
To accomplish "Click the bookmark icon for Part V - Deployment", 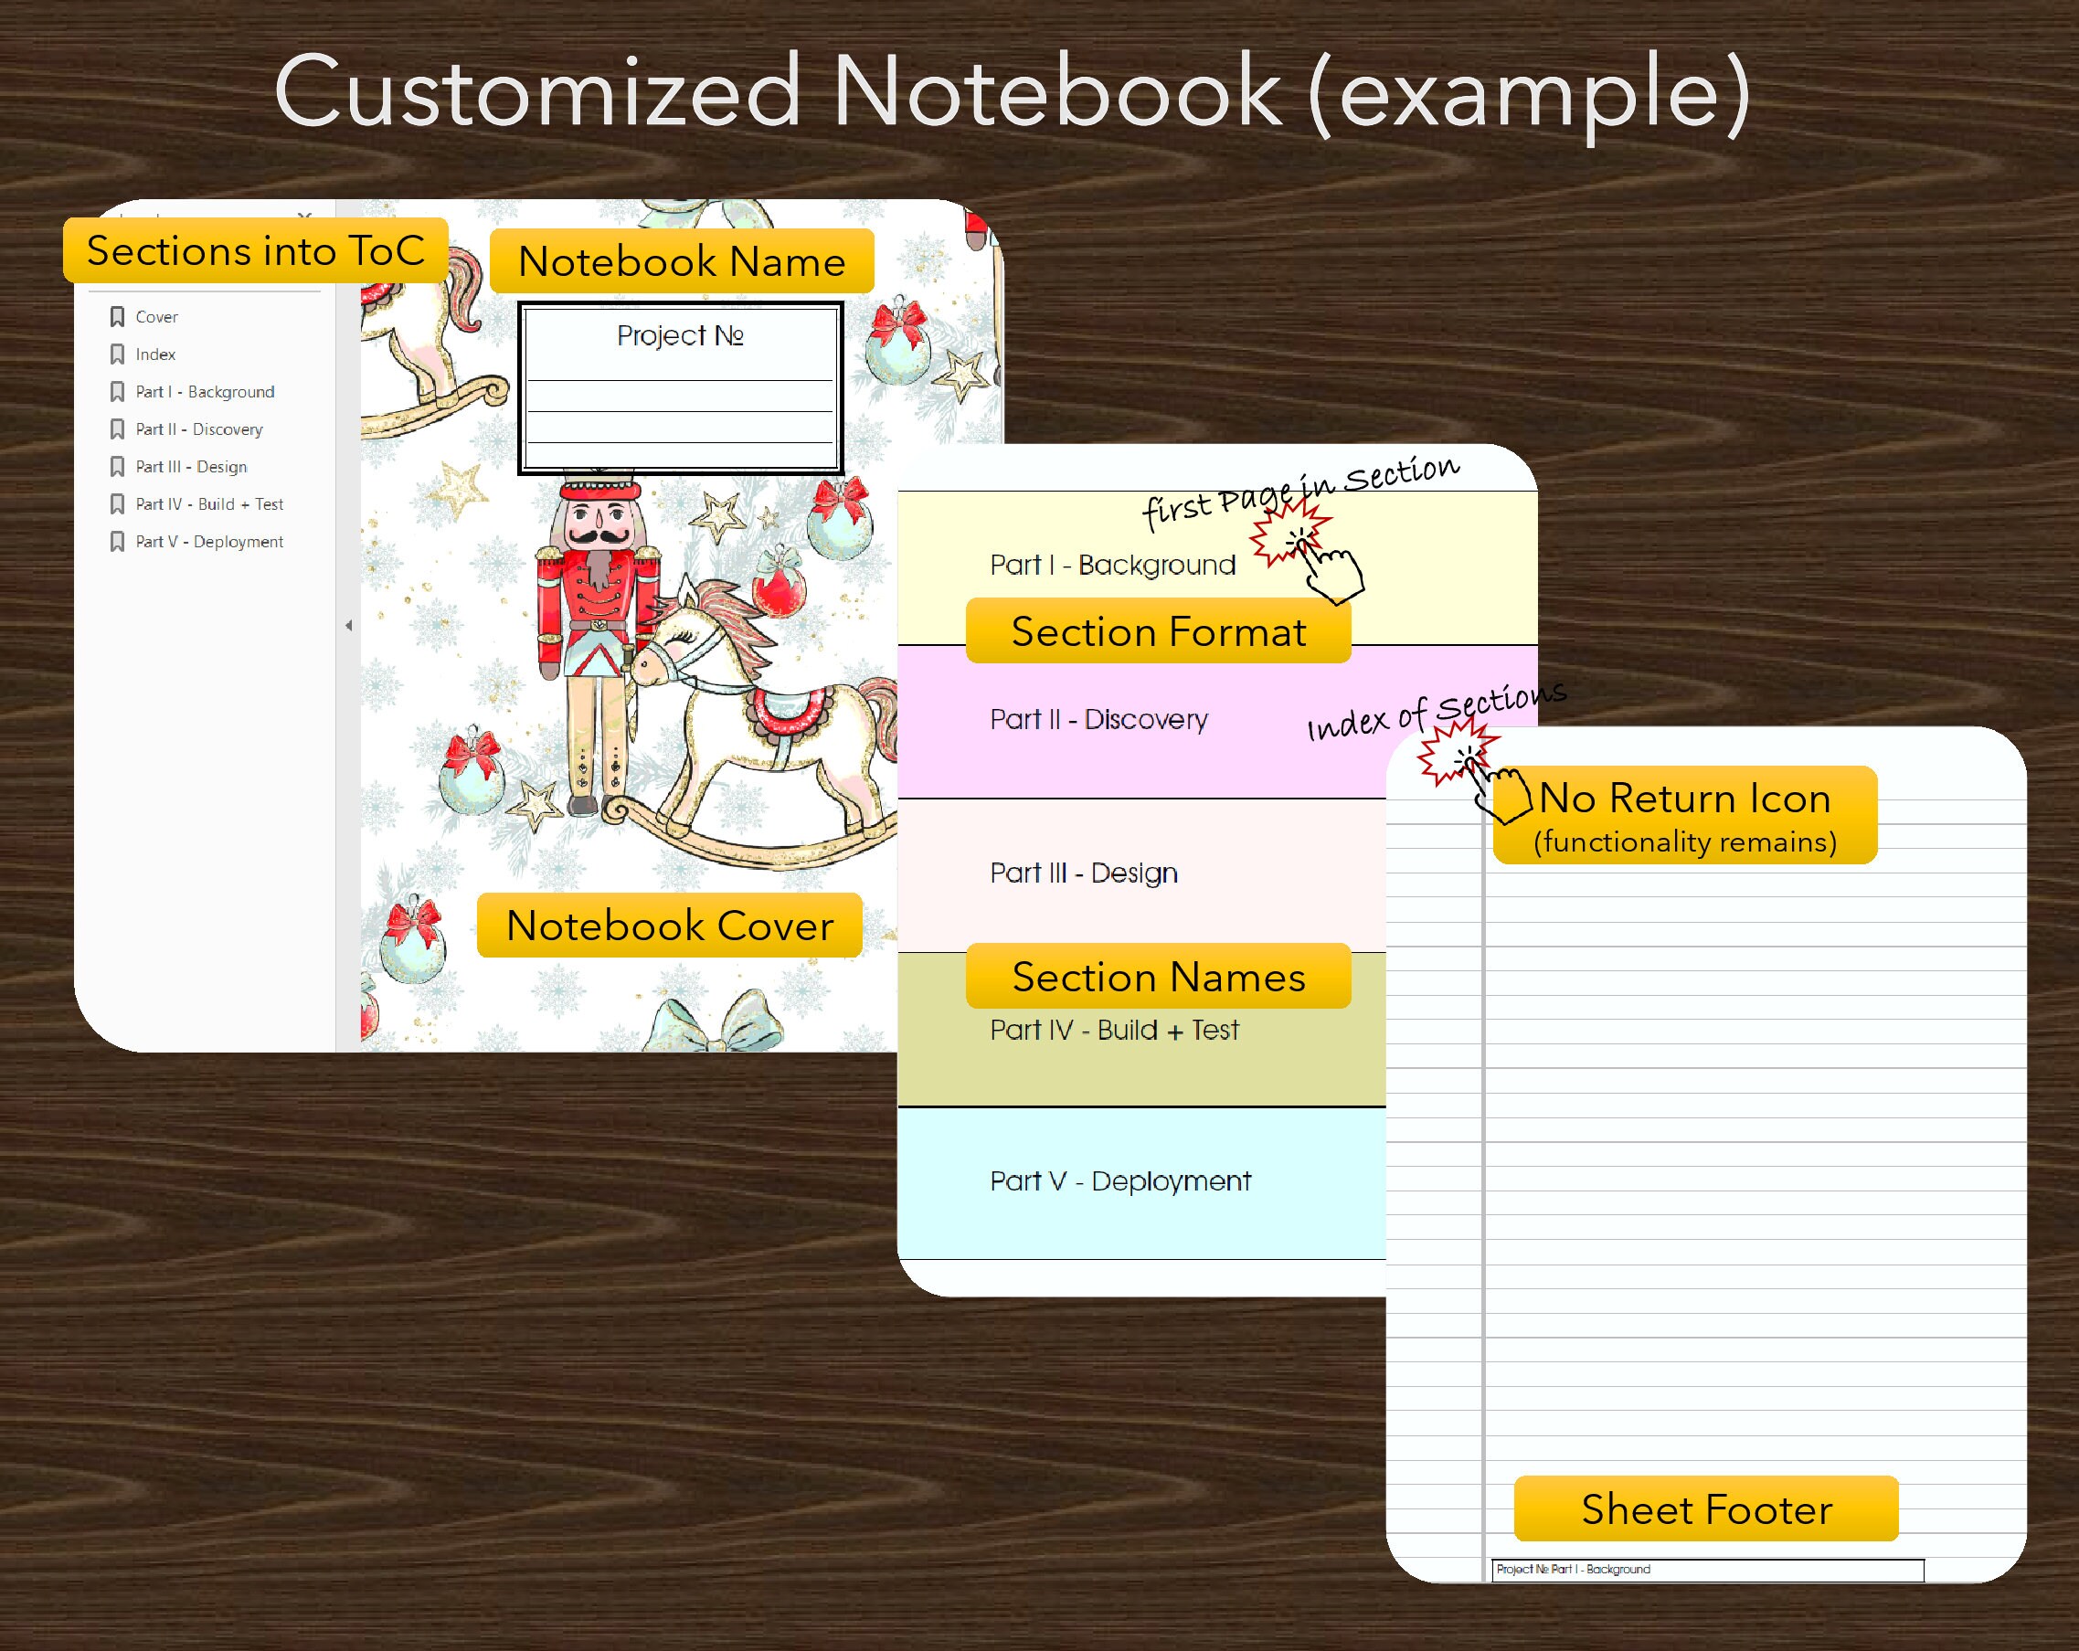I will click(x=118, y=541).
